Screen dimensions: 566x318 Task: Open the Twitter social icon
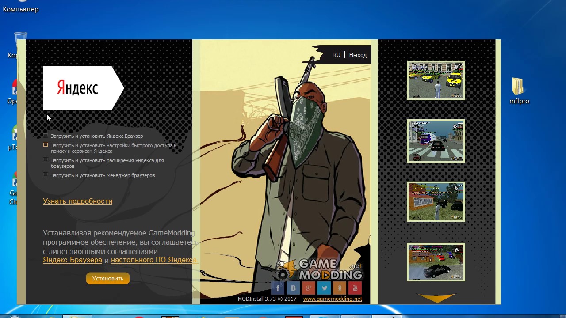324,288
